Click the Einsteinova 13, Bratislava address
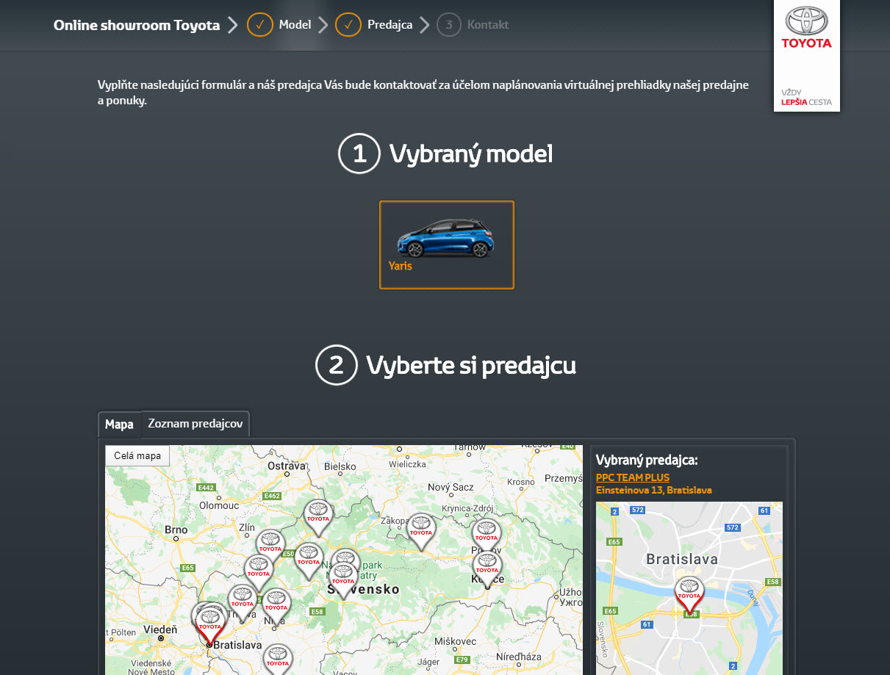Viewport: 890px width, 675px height. tap(653, 490)
